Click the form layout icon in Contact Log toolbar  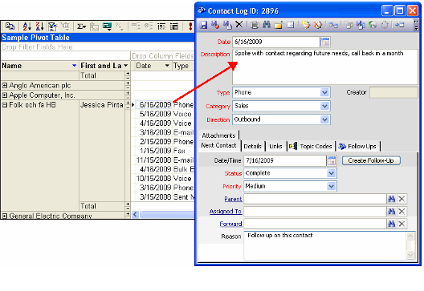click(x=291, y=25)
